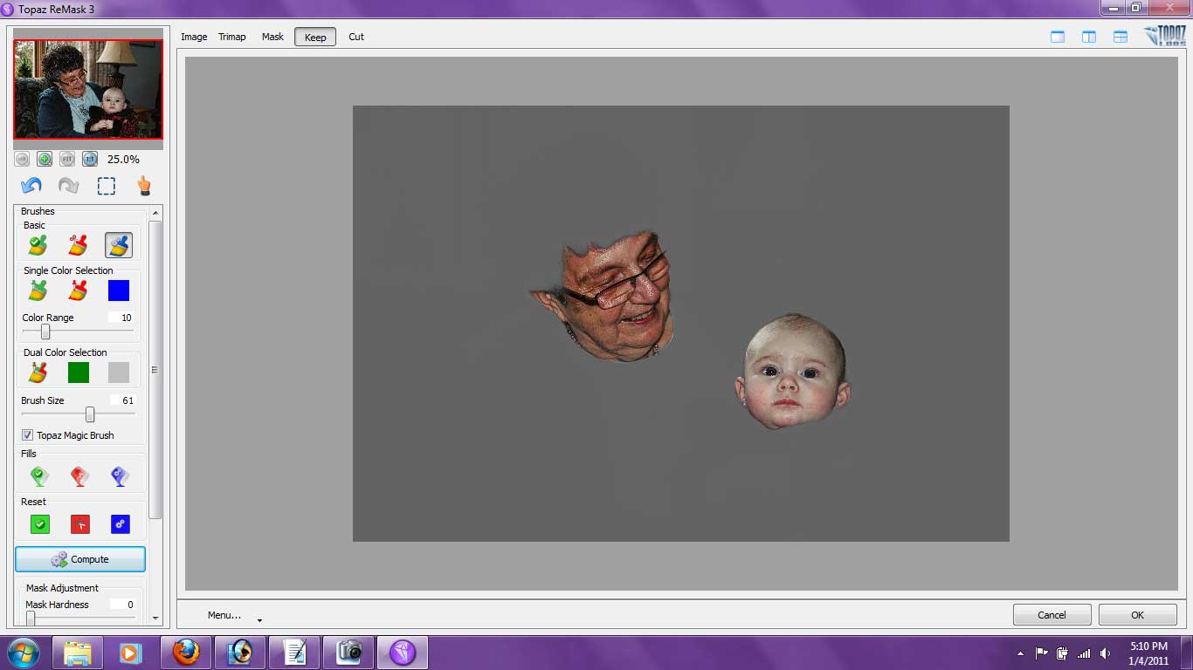This screenshot has height=670, width=1193.
Task: Select the blue Compute brush under Basic
Action: 119,245
